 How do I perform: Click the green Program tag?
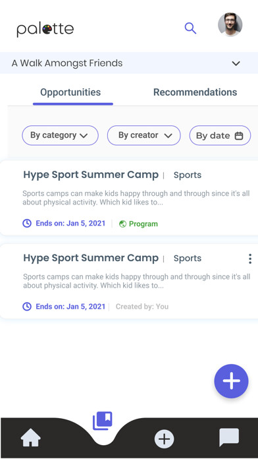pos(138,224)
